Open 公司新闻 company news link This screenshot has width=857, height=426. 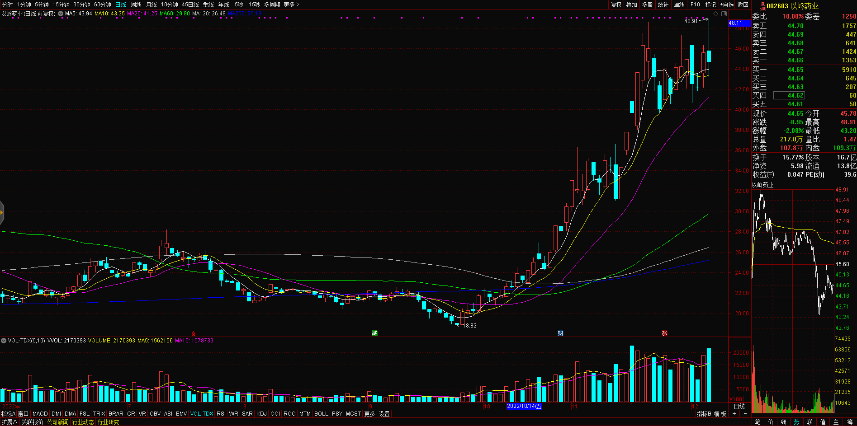[x=57, y=422]
